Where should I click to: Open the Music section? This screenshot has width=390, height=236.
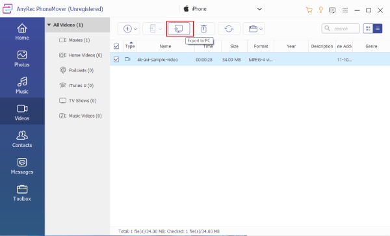point(22,86)
